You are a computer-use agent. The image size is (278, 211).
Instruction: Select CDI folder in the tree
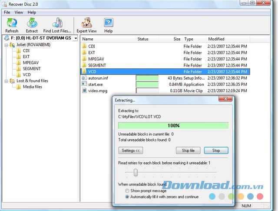click(26, 50)
